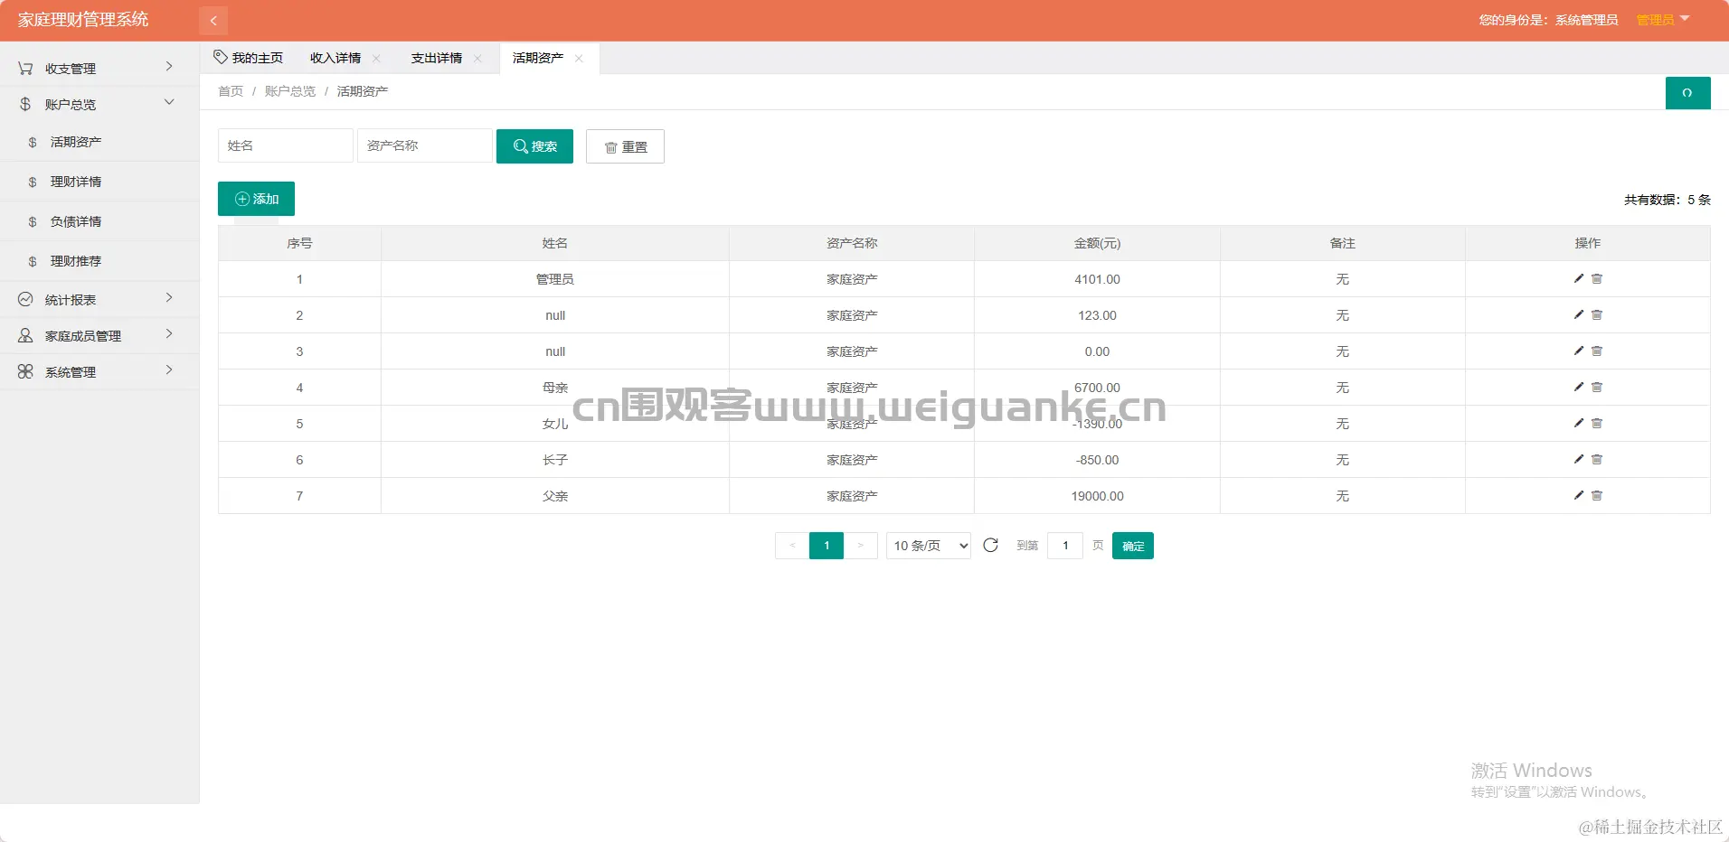Click the 账户总览 breadcrumb link
This screenshot has width=1729, height=842.
click(290, 91)
